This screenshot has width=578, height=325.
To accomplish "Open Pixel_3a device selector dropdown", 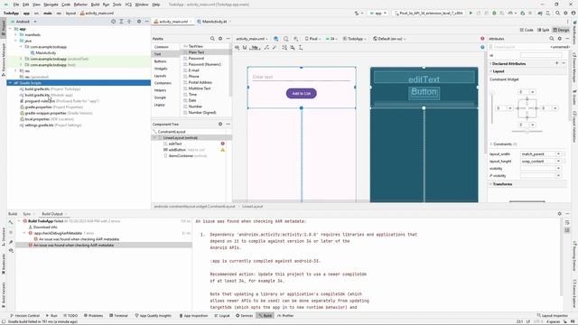I will (428, 13).
